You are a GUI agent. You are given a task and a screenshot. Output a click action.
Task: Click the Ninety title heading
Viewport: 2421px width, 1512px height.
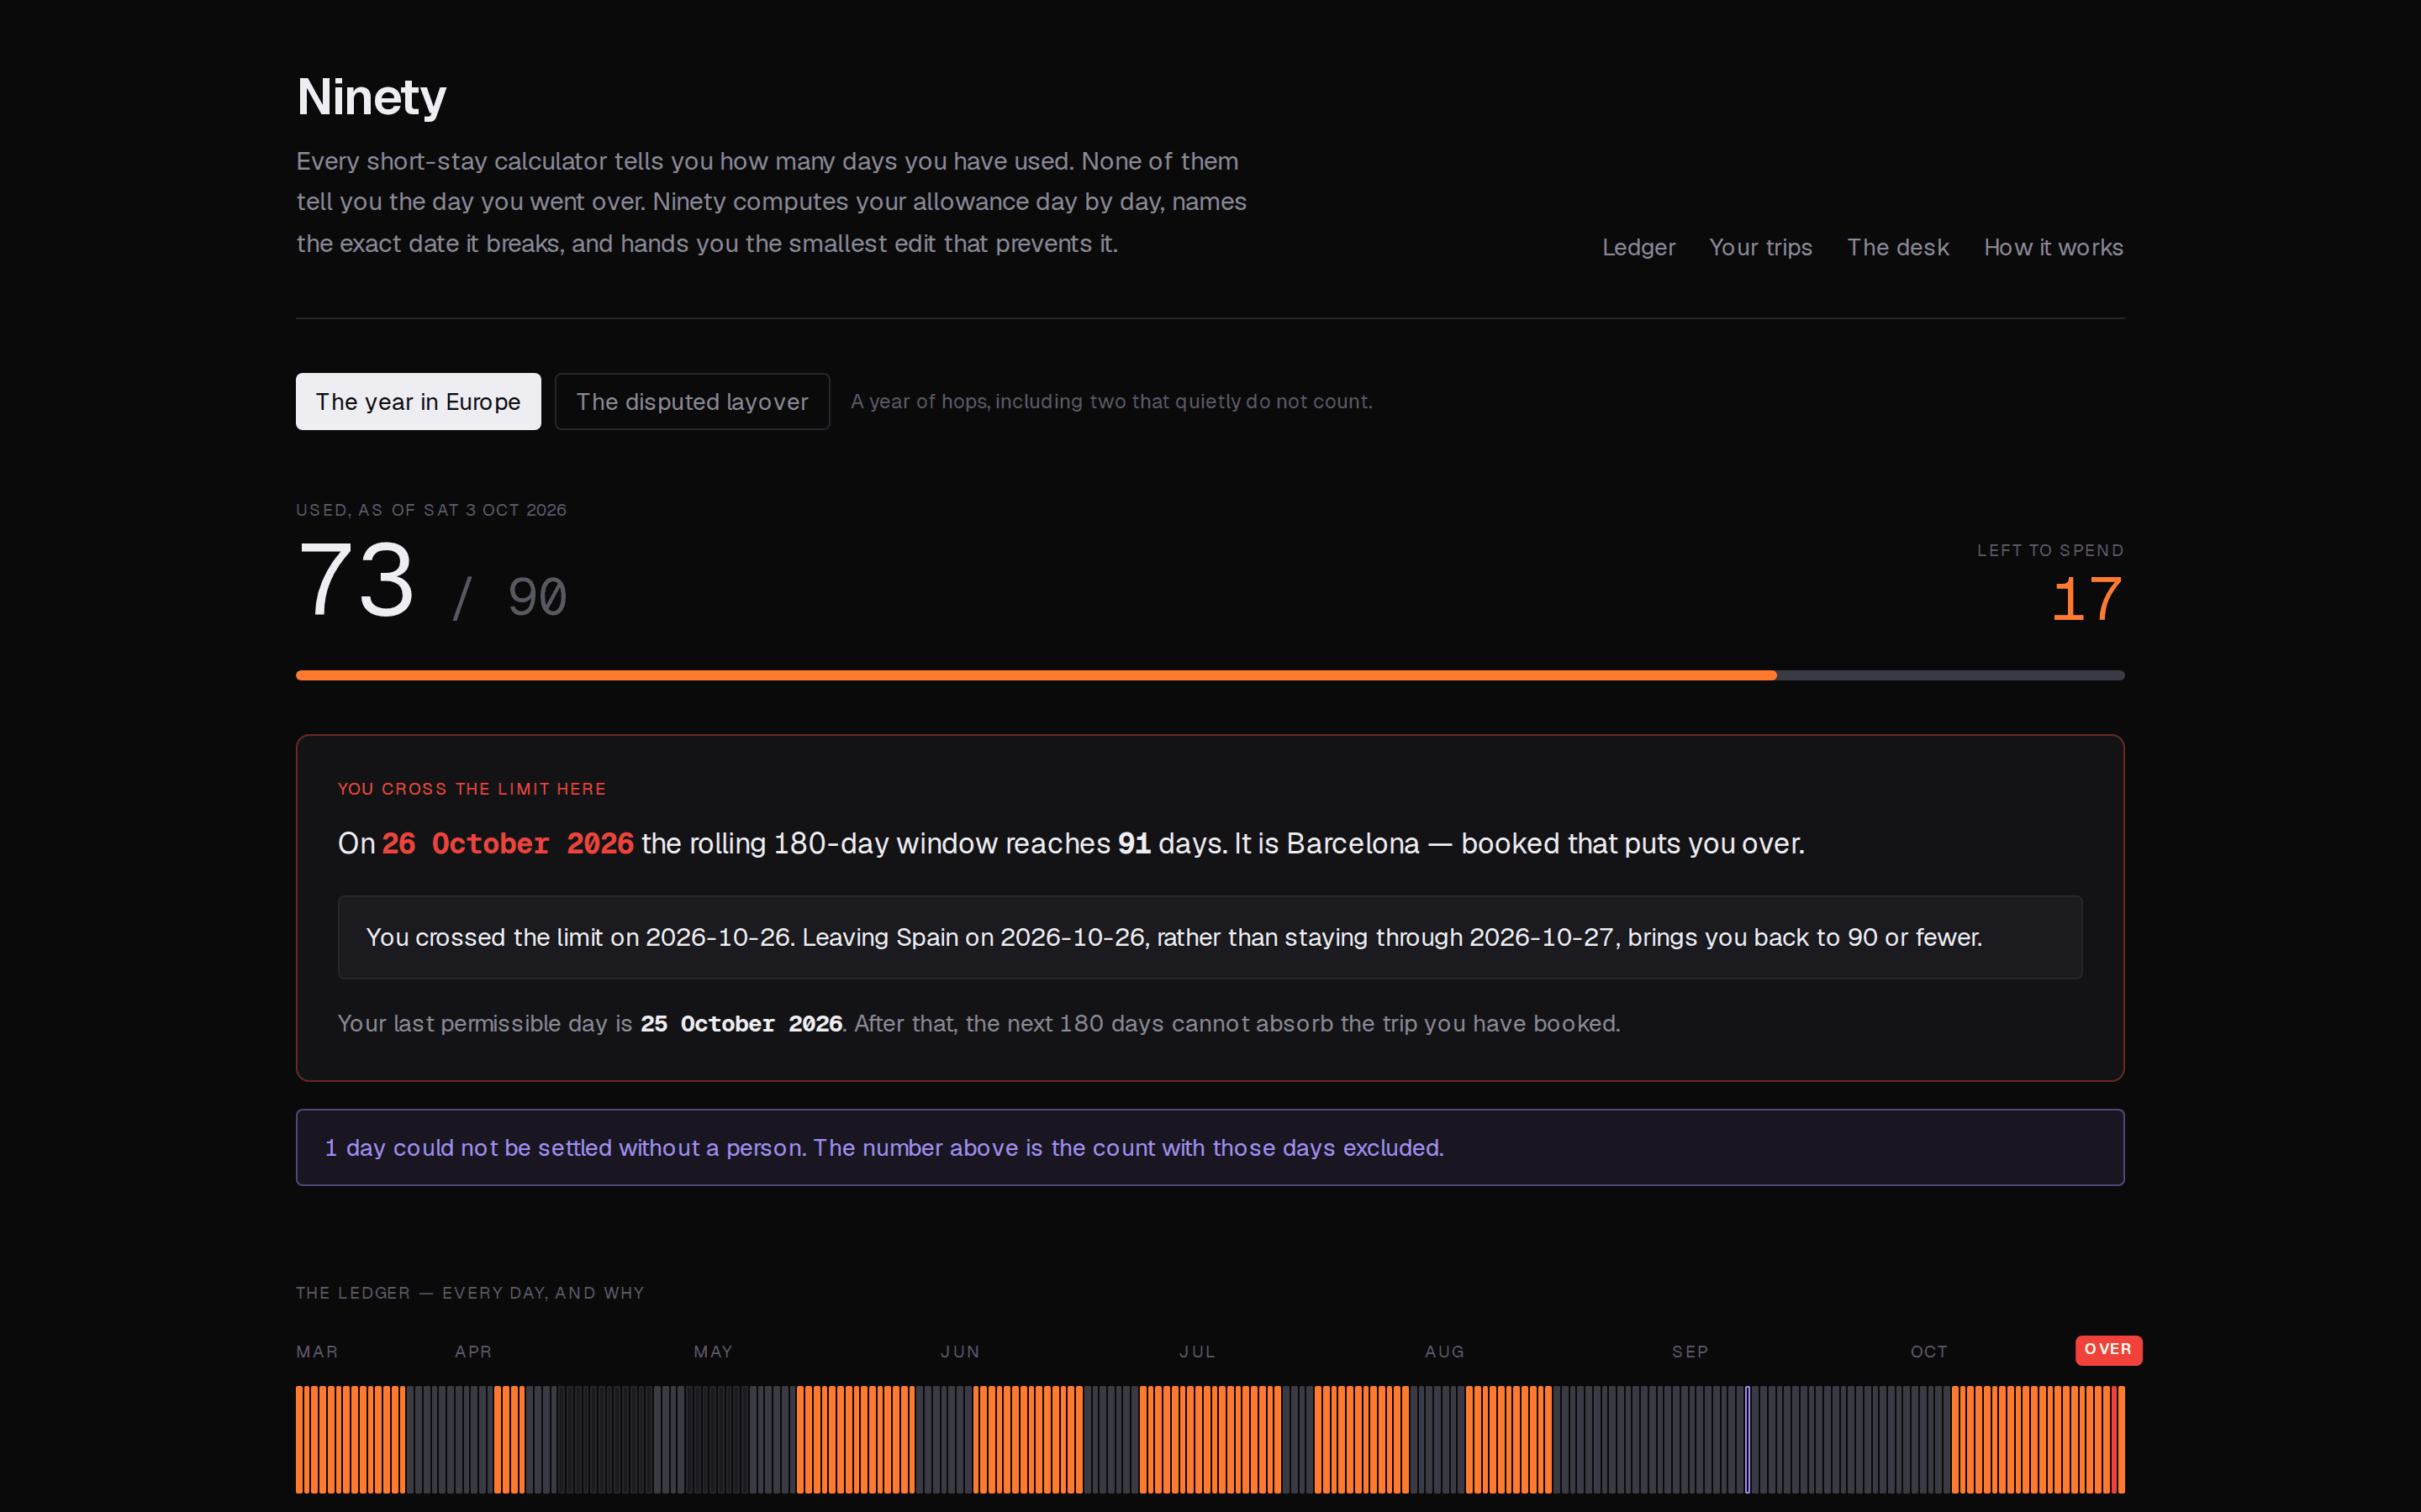pos(372,97)
